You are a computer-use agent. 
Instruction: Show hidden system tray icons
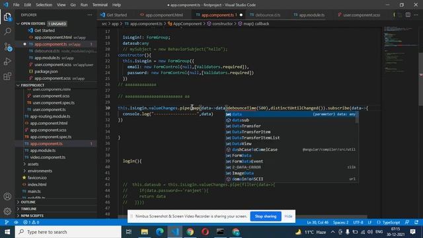point(332,232)
